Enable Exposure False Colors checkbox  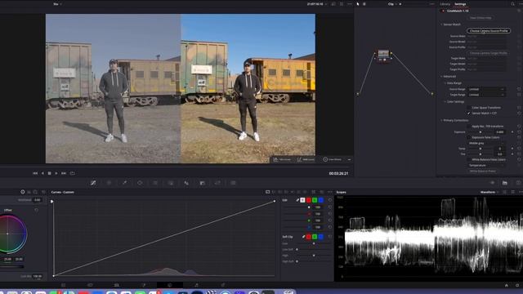point(468,137)
